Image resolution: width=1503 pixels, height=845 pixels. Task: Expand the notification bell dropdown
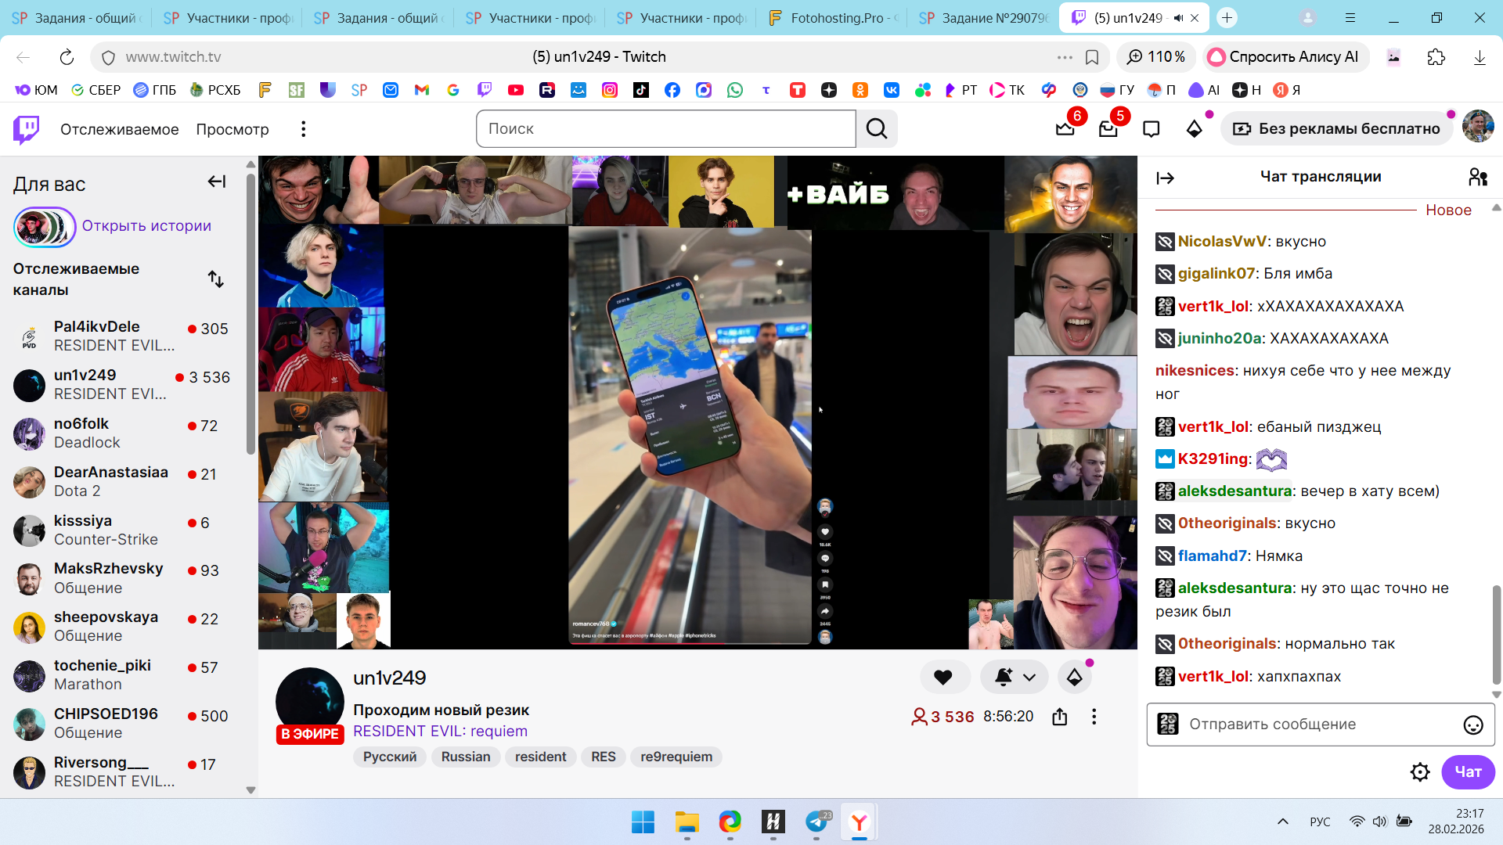[1029, 678]
